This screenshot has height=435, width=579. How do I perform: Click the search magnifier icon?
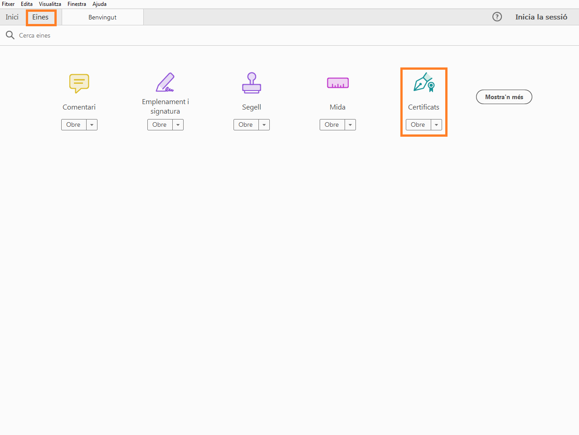[x=10, y=35]
